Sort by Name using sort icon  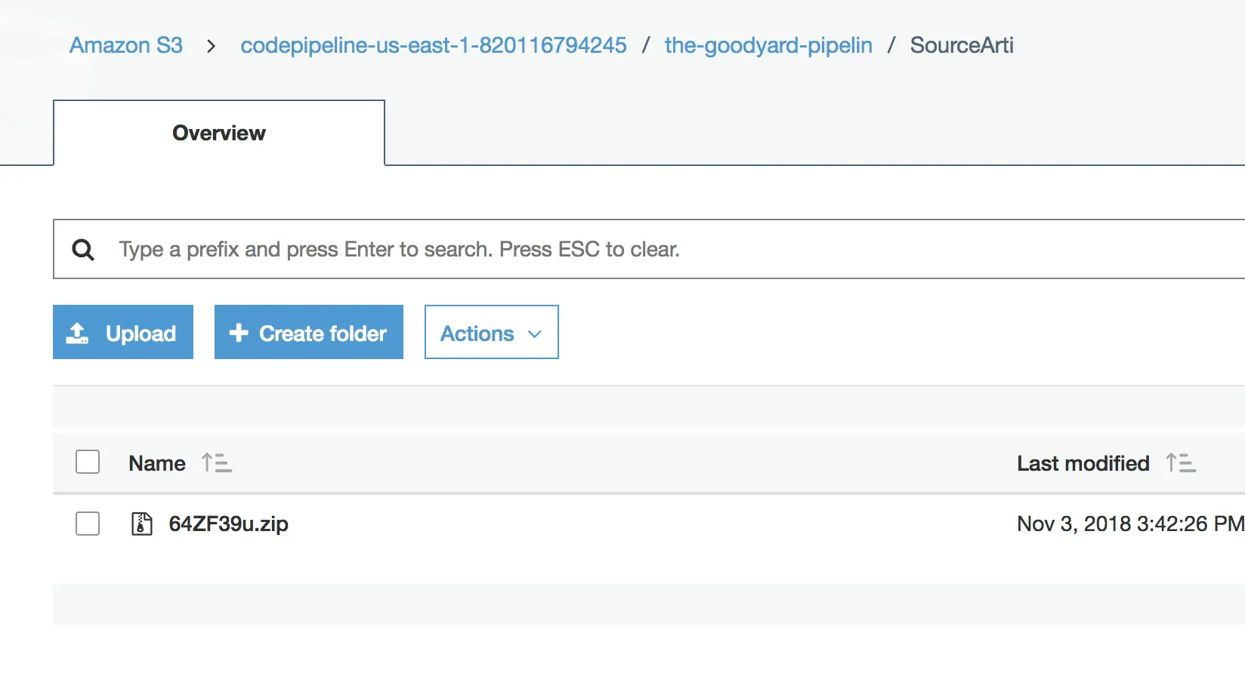(217, 462)
